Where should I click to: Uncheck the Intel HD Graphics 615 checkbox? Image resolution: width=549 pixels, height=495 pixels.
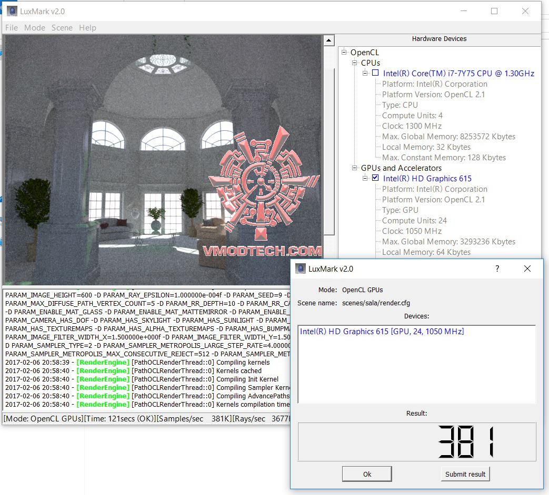(x=375, y=178)
